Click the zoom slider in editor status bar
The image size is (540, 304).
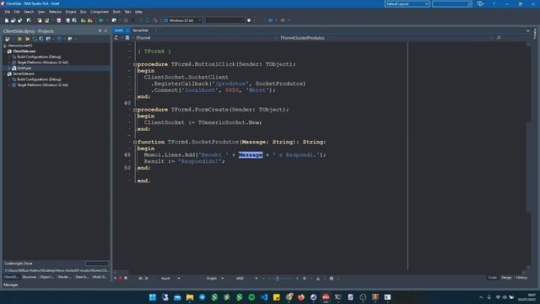pos(278,279)
